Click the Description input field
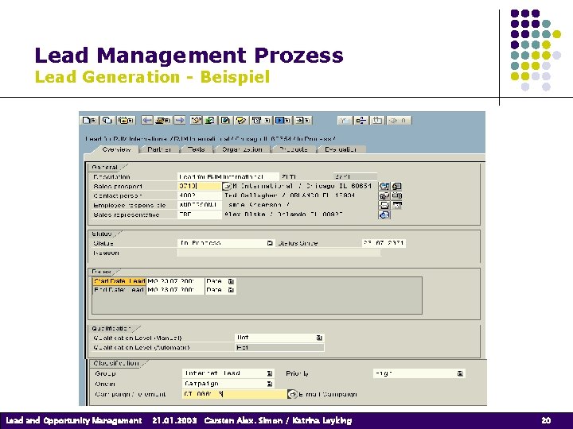Viewport: 573px width, 429px height. pos(228,177)
